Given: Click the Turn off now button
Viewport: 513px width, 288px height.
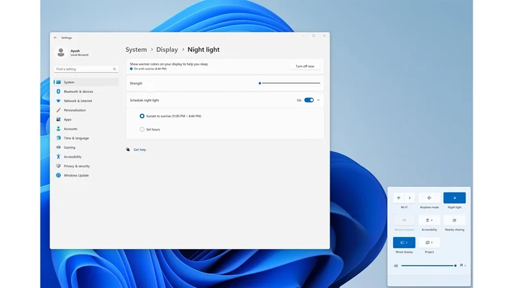Looking at the screenshot, I should tap(305, 67).
